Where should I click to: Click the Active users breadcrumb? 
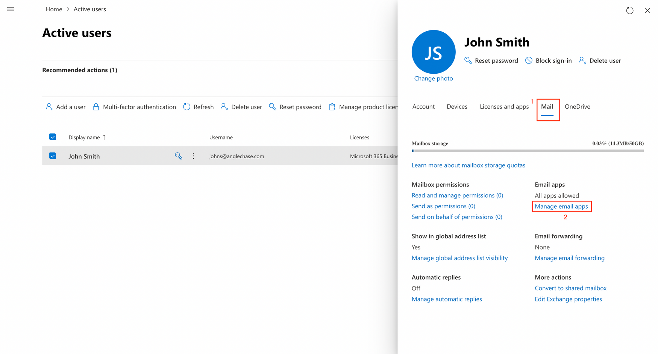(90, 9)
